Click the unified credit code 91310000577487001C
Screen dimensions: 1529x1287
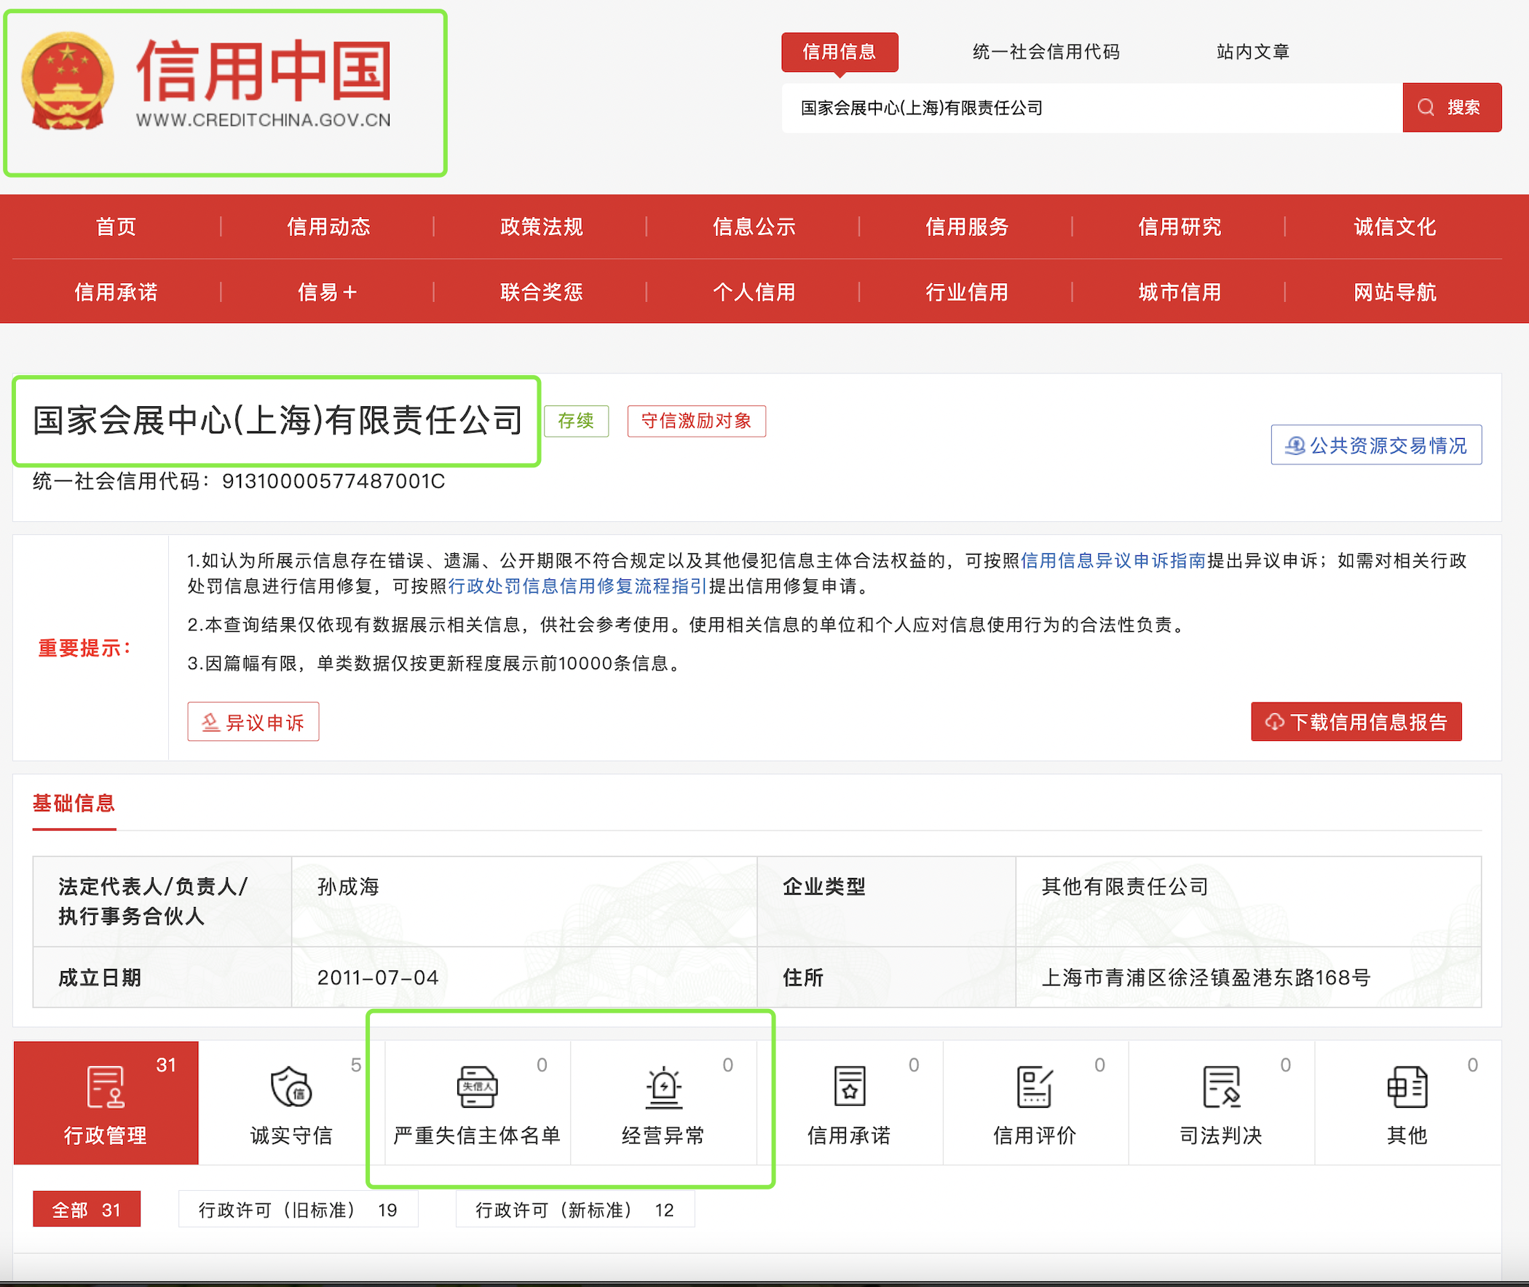[x=333, y=481]
